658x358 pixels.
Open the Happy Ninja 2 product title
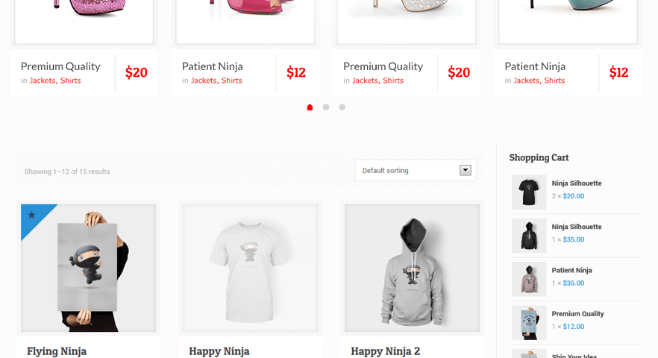385,351
